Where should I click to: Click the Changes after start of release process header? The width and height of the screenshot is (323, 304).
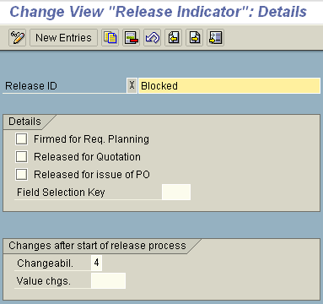coord(97,246)
